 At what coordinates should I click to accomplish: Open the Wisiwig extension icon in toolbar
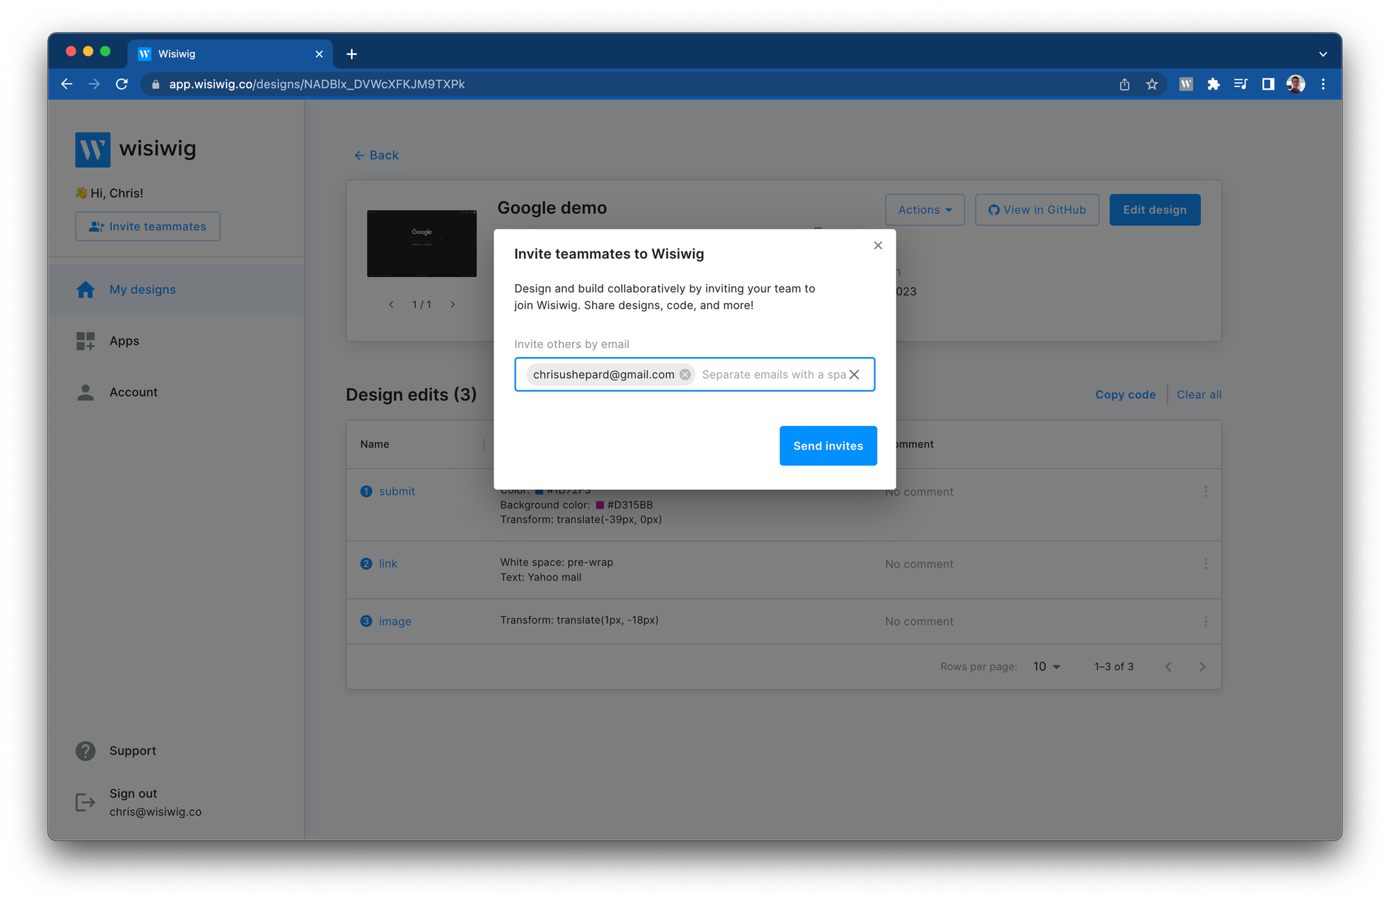click(x=1186, y=84)
